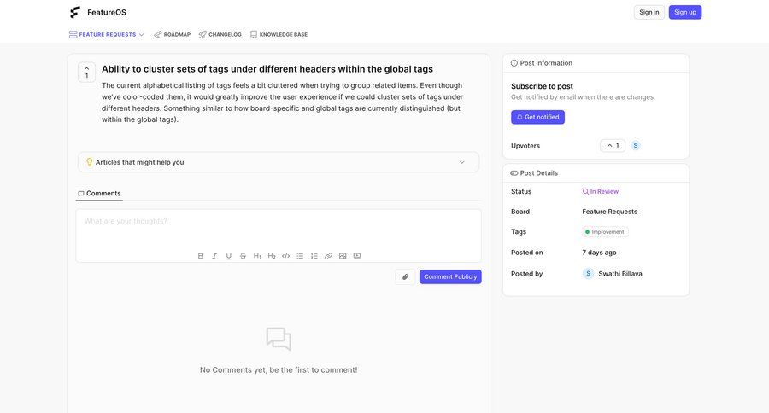Open the Feature Requests dropdown menu
769x413 pixels.
[x=107, y=34]
